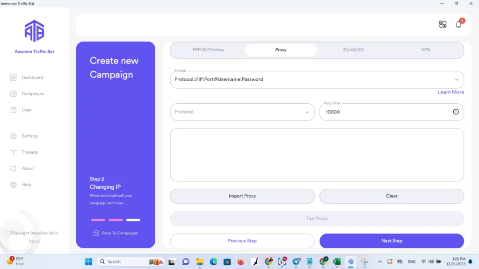
Task: Expand the Protocol dropdown
Action: pyautogui.click(x=308, y=112)
